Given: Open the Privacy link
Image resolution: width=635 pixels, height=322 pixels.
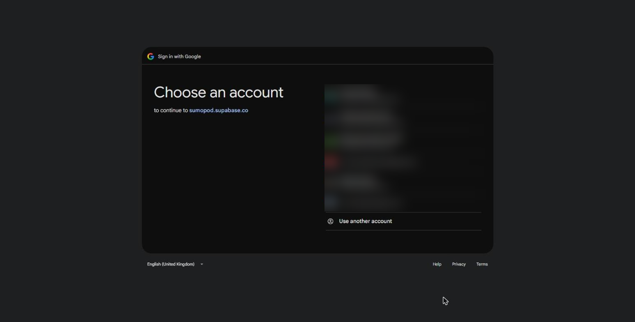Looking at the screenshot, I should pyautogui.click(x=459, y=264).
